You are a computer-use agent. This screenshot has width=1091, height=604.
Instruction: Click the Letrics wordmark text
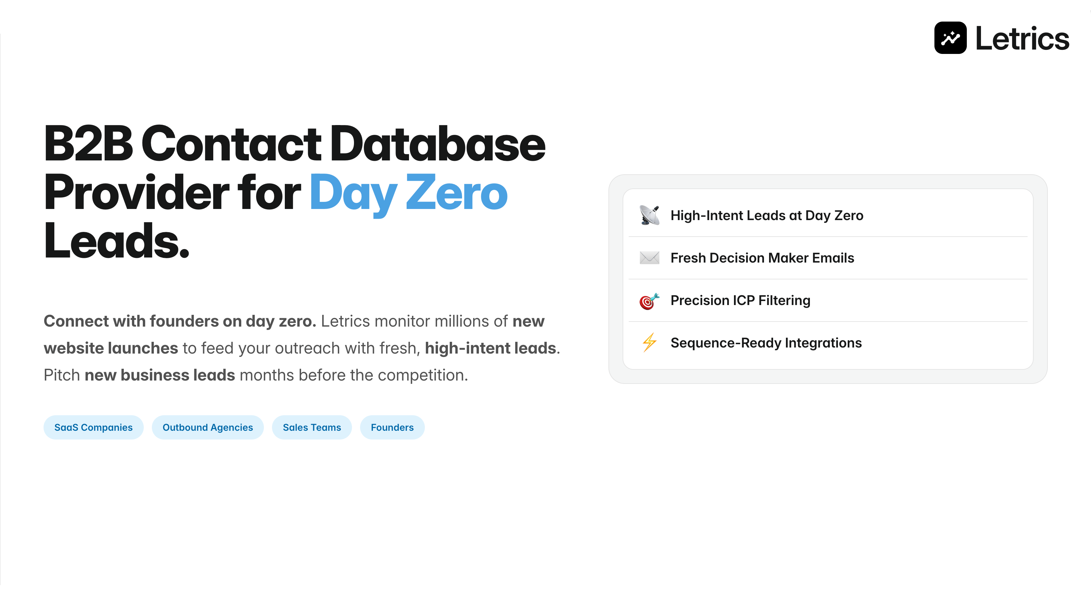(1022, 39)
